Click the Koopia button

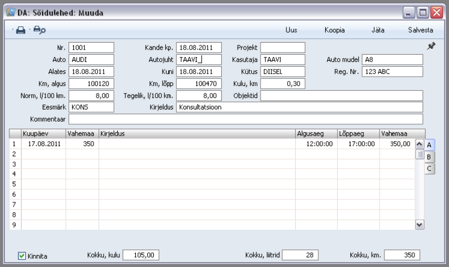(335, 30)
